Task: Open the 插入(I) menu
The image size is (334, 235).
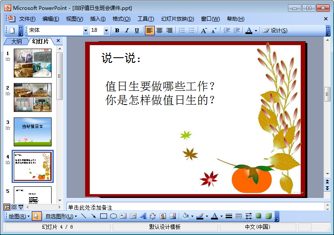Action: tap(98, 19)
